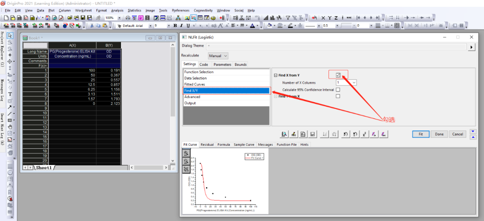Click the Italic formatting icon

pyautogui.click(x=181, y=26)
